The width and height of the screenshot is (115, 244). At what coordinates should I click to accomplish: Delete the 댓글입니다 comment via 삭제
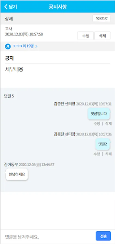tap(108, 124)
